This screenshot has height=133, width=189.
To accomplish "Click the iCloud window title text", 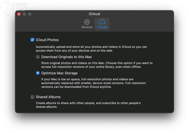I will pyautogui.click(x=95, y=14).
